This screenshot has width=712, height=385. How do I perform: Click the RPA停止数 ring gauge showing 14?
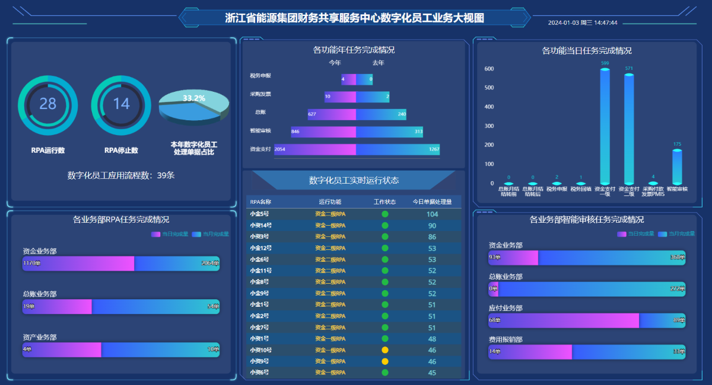click(121, 105)
